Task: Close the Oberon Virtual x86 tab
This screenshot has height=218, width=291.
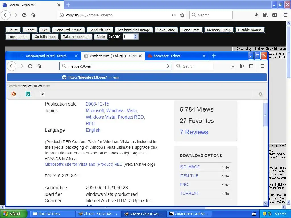Action: (59, 5)
